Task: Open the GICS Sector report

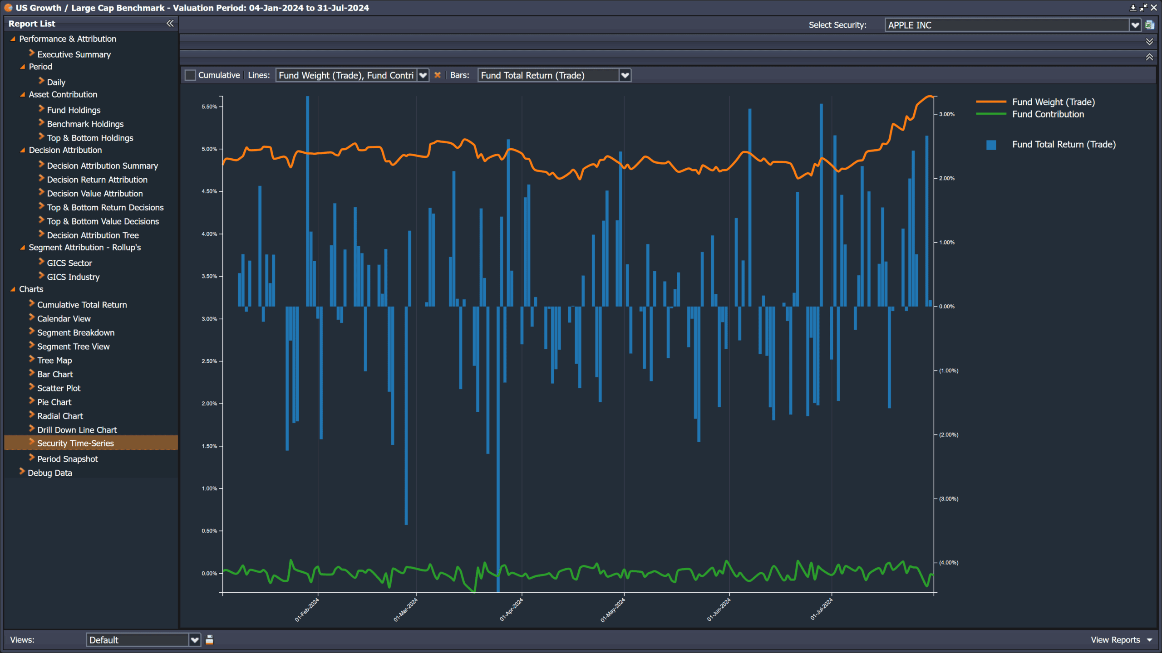Action: click(69, 263)
